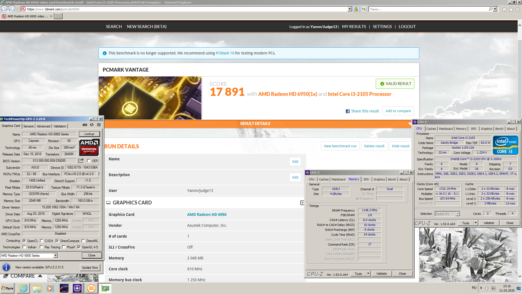Launch Windows Media Player from taskbar
The height and width of the screenshot is (294, 522).
pyautogui.click(x=50, y=288)
